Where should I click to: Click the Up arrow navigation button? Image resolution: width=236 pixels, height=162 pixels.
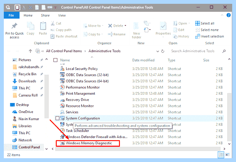pos(30,51)
